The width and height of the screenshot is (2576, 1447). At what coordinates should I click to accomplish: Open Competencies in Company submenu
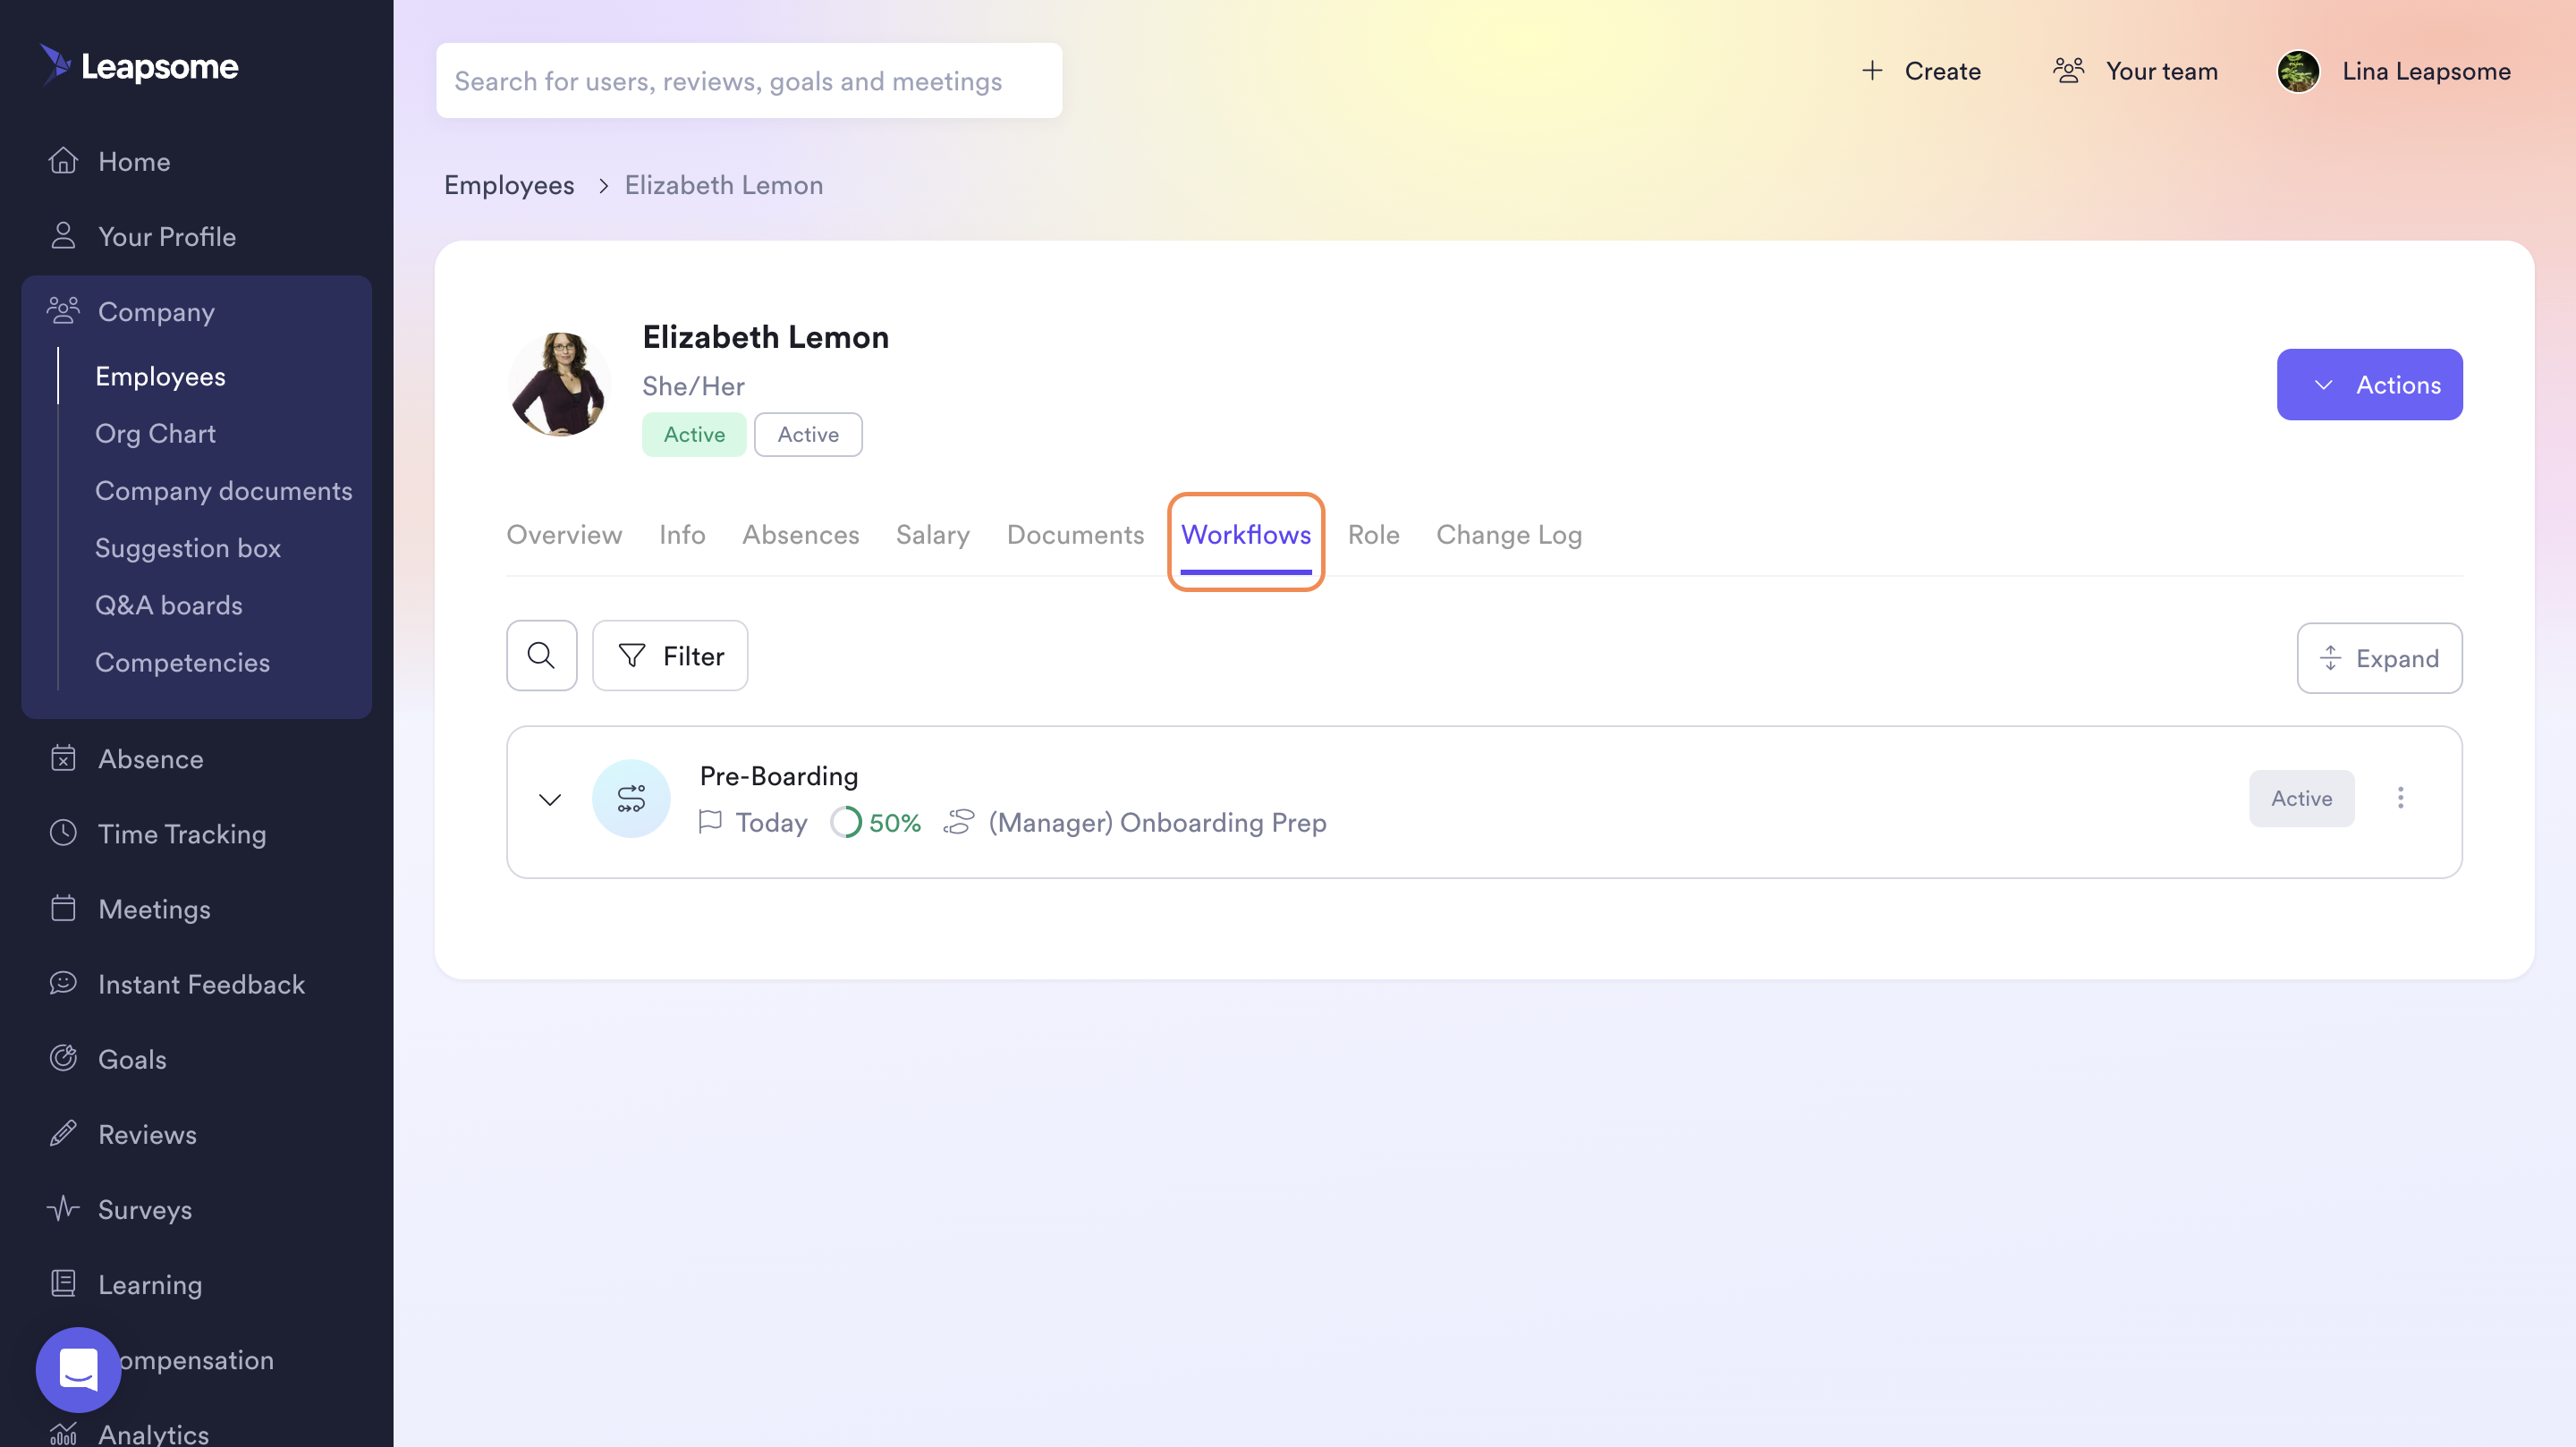[182, 662]
